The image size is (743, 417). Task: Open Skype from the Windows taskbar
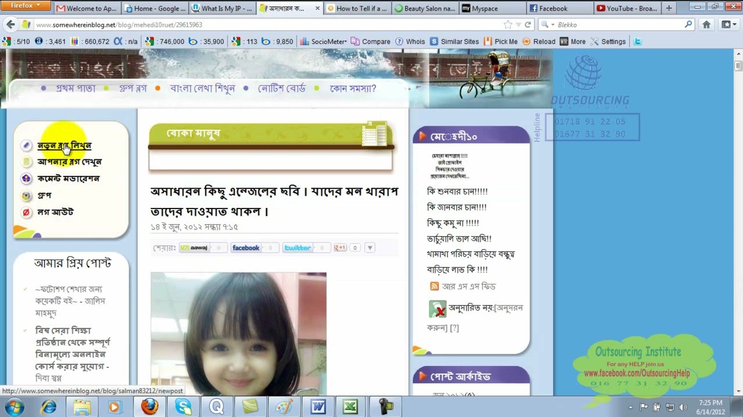click(x=183, y=407)
